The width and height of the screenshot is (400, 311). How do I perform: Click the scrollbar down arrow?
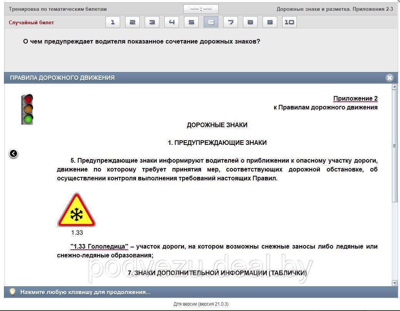(395, 283)
